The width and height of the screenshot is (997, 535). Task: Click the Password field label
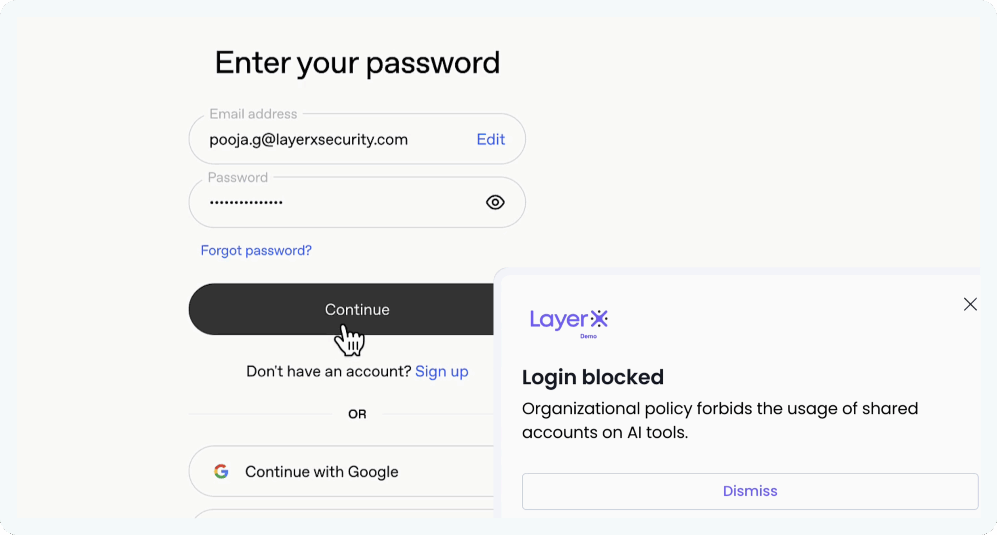(238, 178)
